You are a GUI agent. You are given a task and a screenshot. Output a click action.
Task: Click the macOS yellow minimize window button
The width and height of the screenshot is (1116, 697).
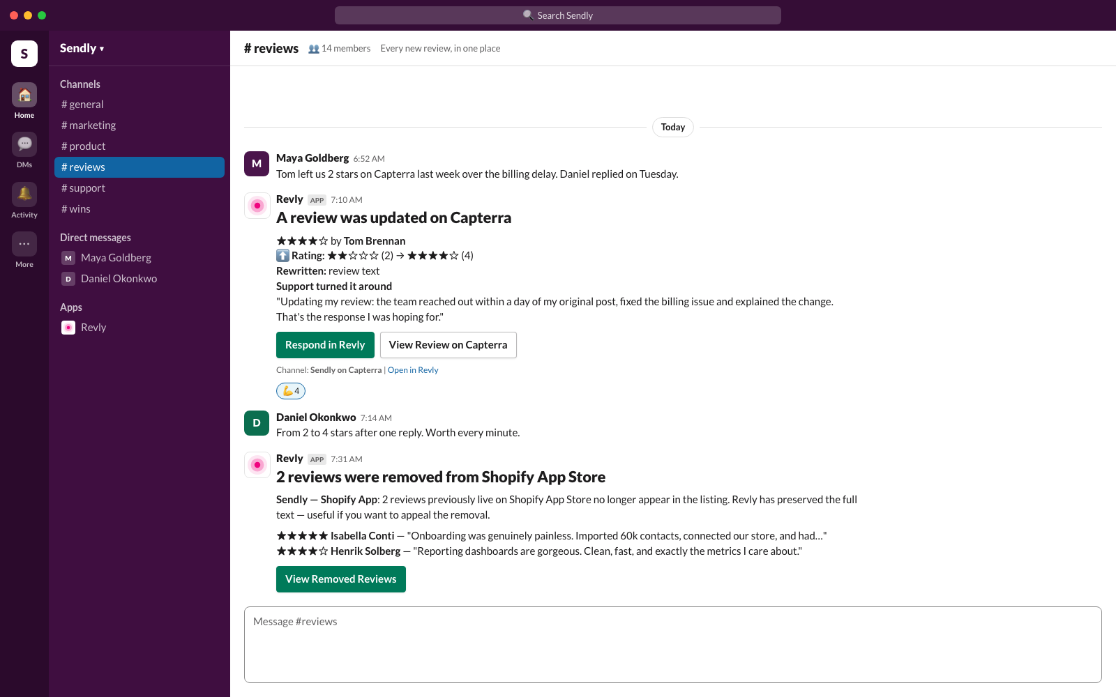pyautogui.click(x=28, y=15)
